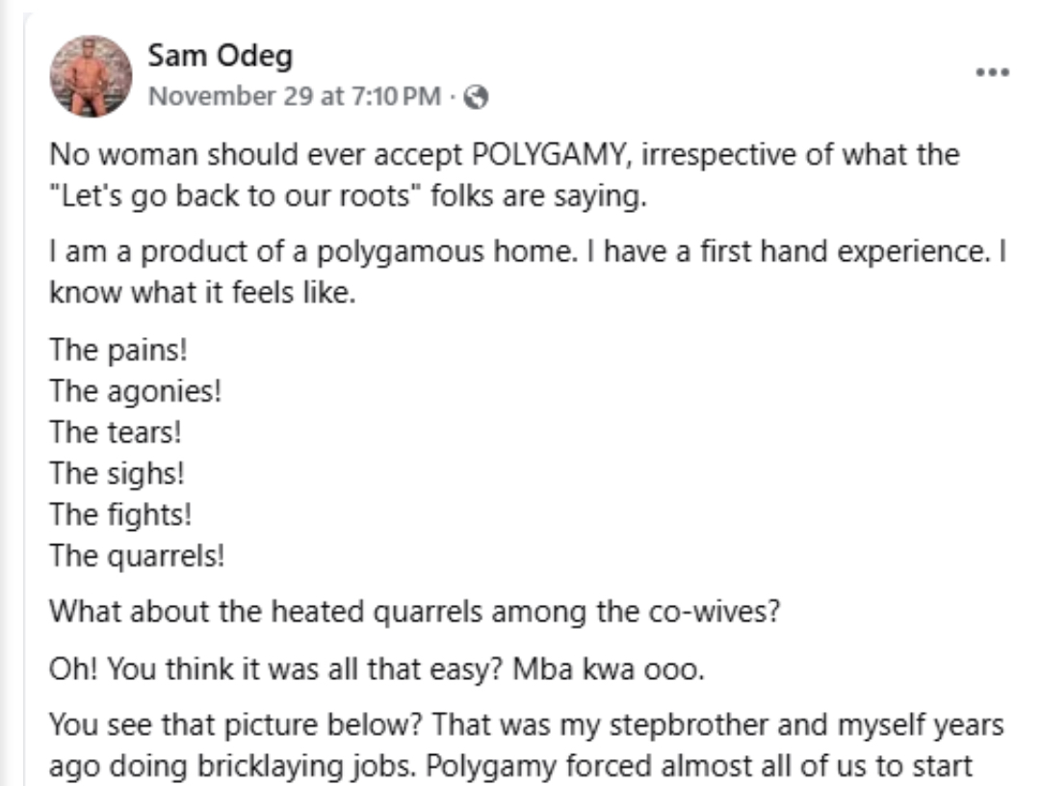The width and height of the screenshot is (1041, 786).
Task: Select the line "The pains!"
Action: tap(118, 350)
